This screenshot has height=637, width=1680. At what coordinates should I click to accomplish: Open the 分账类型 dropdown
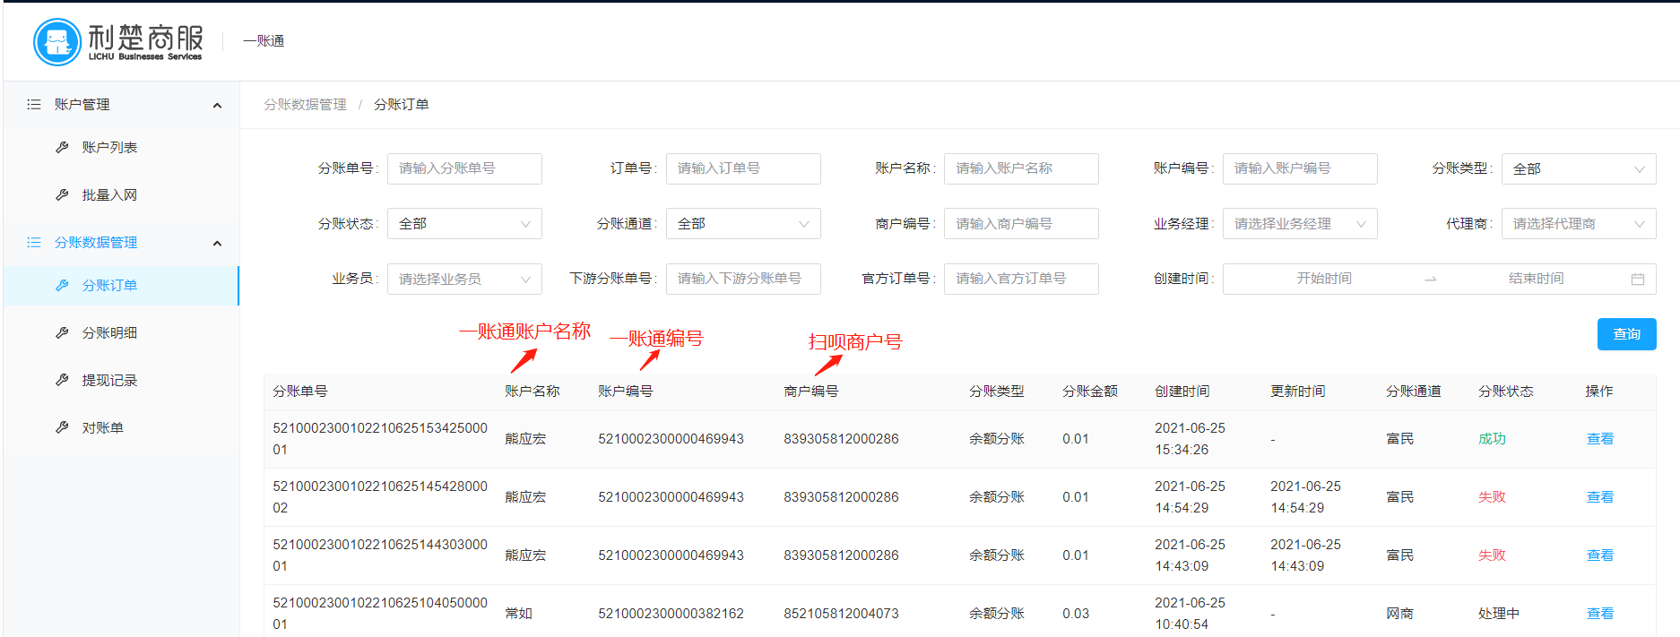[1579, 169]
